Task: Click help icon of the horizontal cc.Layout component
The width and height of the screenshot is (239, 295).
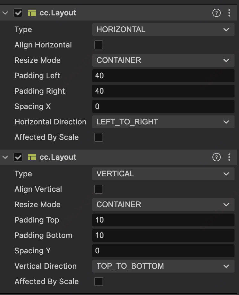Action: point(217,13)
